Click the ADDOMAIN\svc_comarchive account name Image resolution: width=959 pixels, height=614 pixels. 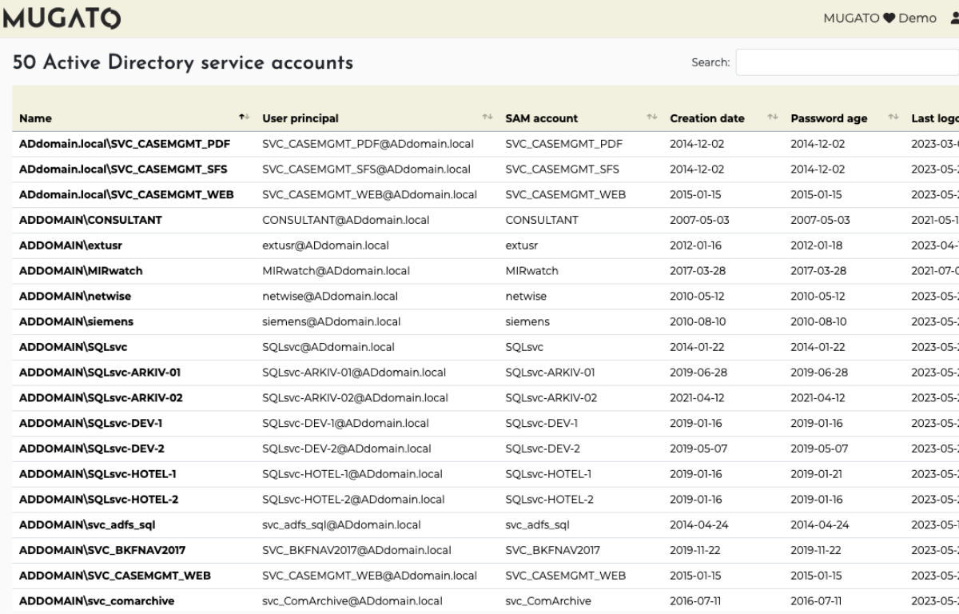click(97, 601)
